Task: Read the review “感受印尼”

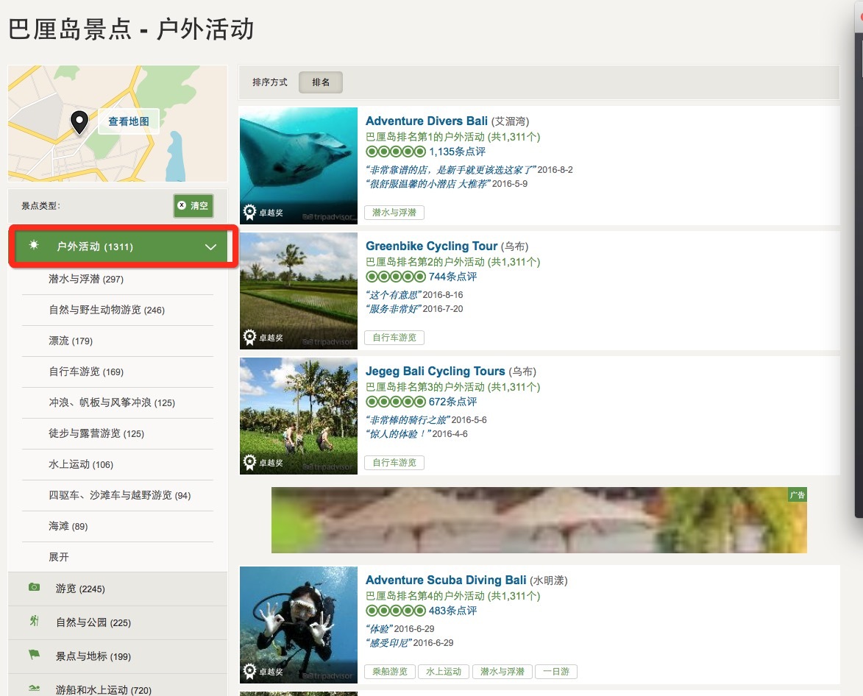Action: tap(388, 642)
